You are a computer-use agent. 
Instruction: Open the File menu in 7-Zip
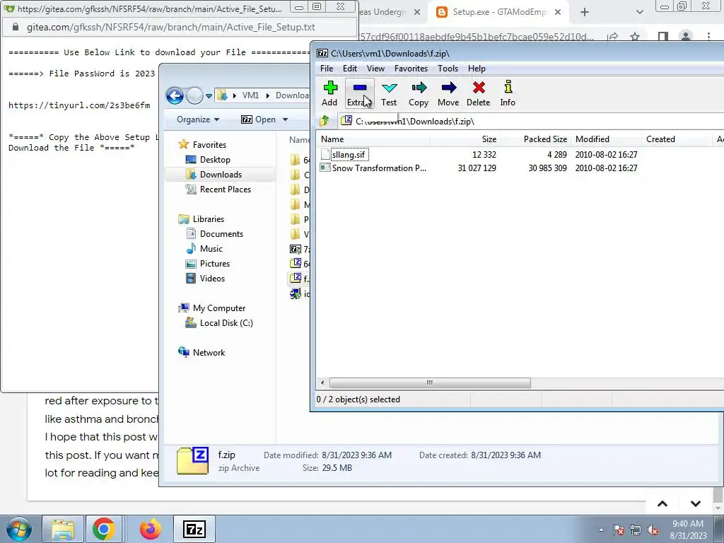(327, 69)
